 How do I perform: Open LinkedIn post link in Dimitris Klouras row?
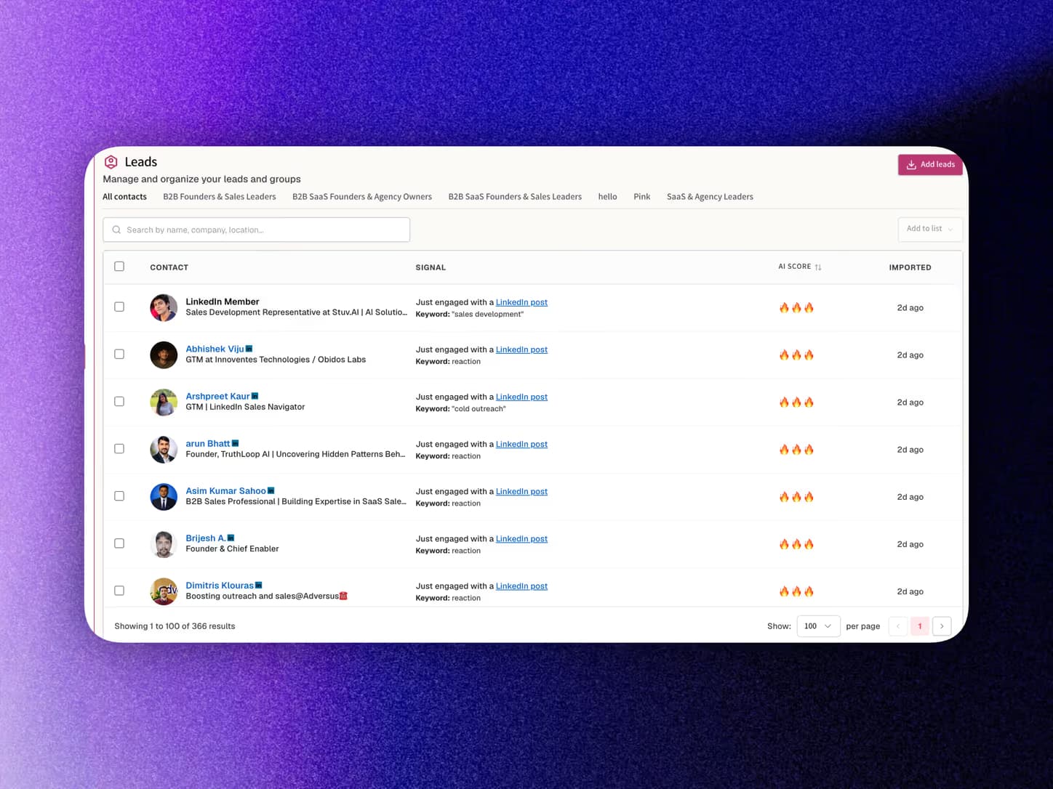click(521, 586)
